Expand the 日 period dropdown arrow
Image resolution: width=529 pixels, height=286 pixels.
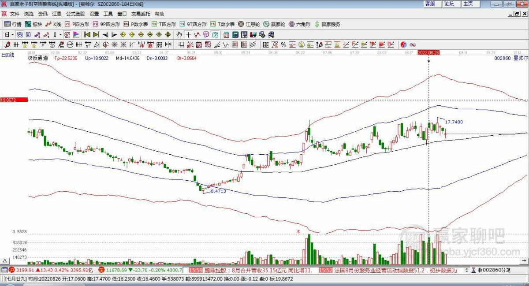point(13,34)
